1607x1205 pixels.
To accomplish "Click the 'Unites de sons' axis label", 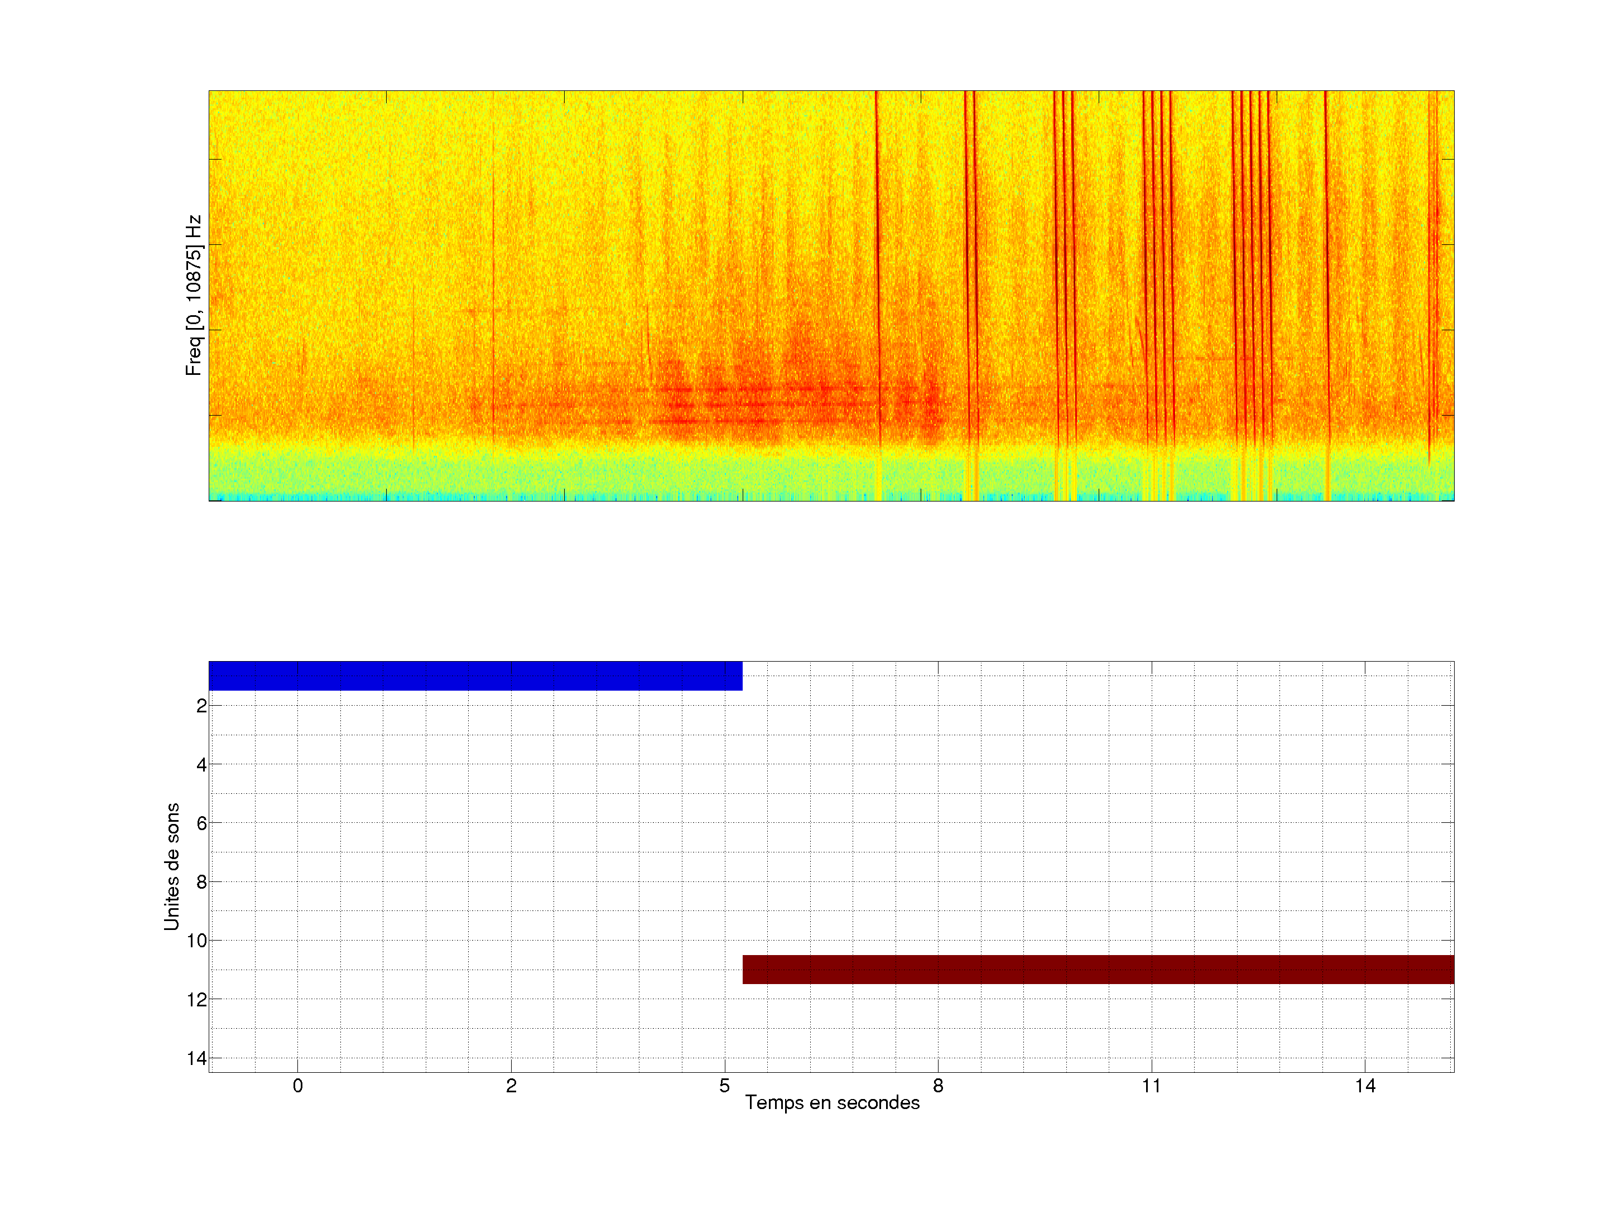I will click(171, 866).
